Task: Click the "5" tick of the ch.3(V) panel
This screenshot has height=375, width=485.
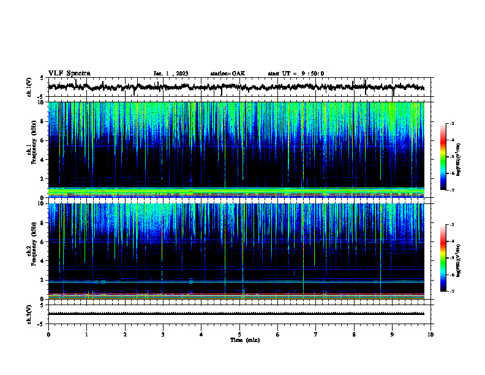Action: point(42,305)
